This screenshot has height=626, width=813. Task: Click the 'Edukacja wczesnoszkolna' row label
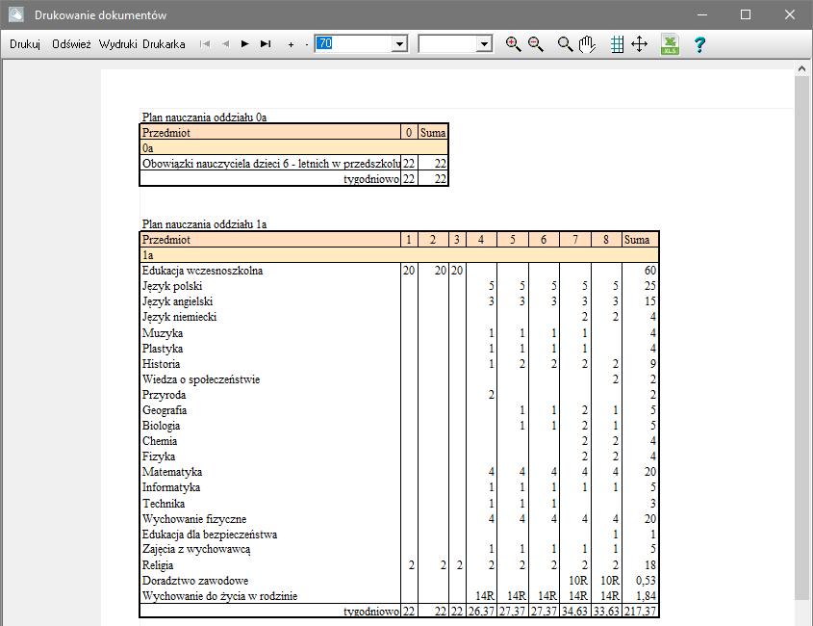tap(202, 271)
